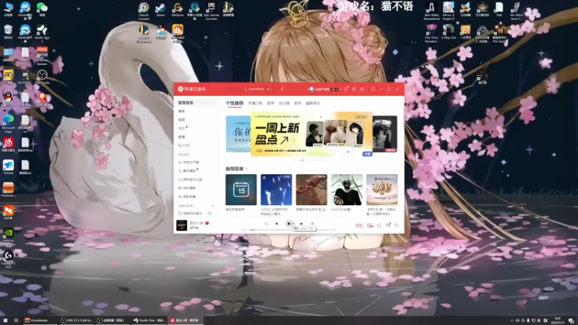
Task: Switch to mini player mode icon
Action: pos(373,89)
